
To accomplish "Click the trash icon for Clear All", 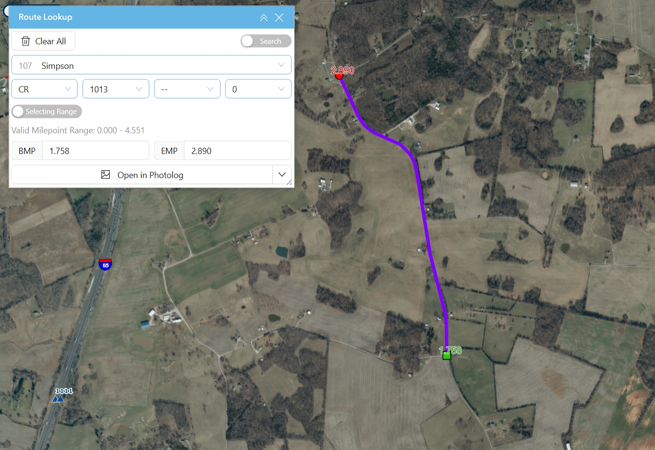I will pos(26,41).
